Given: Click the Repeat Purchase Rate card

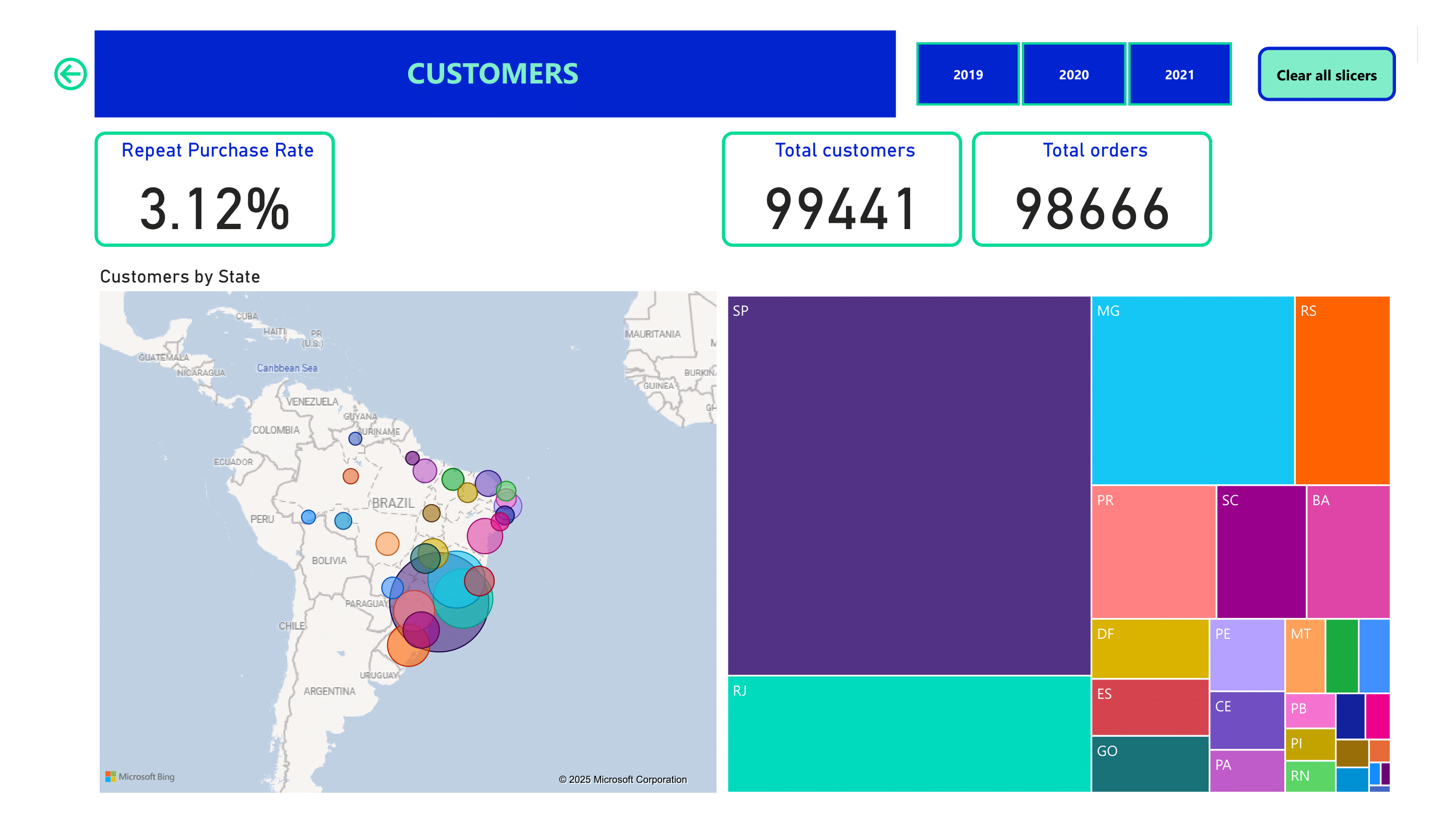Looking at the screenshot, I should 214,189.
